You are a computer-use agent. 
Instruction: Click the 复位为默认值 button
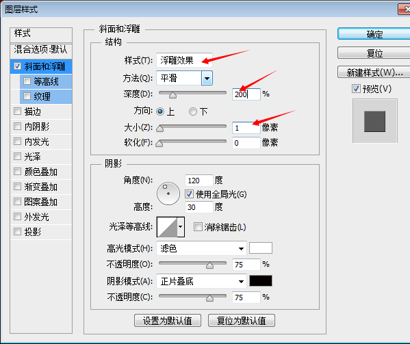tap(242, 321)
